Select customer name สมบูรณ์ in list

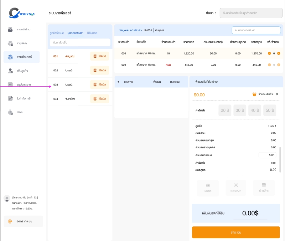70,56
